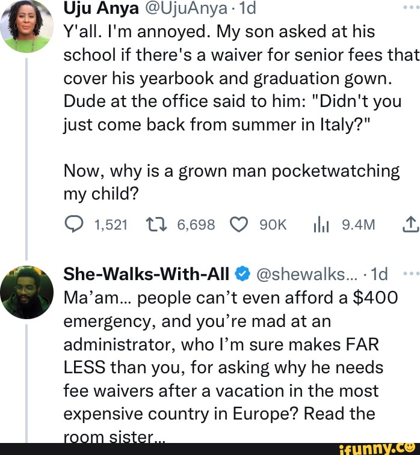Click the reply speech bubble icon

(74, 225)
